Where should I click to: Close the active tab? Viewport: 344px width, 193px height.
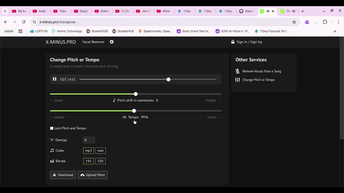point(273,11)
